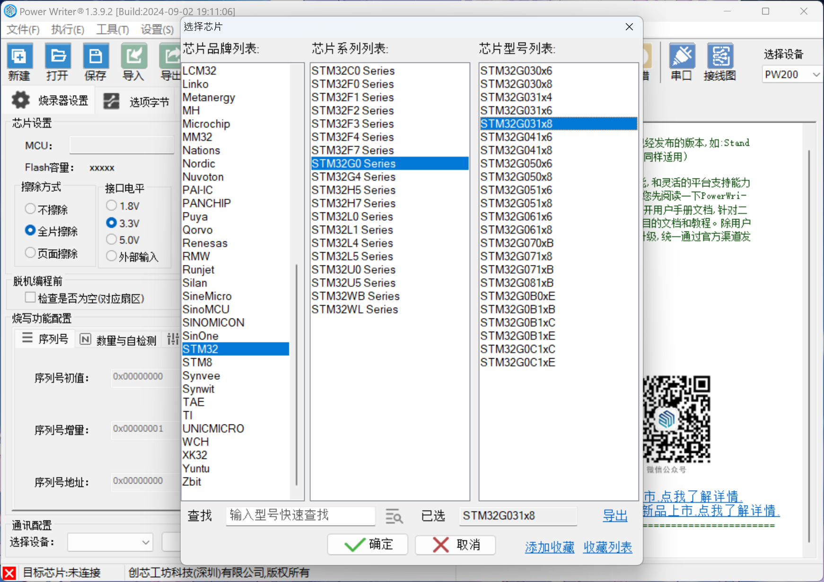824x582 pixels.
Task: Close the 选择芯片 dialog
Action: pos(629,27)
